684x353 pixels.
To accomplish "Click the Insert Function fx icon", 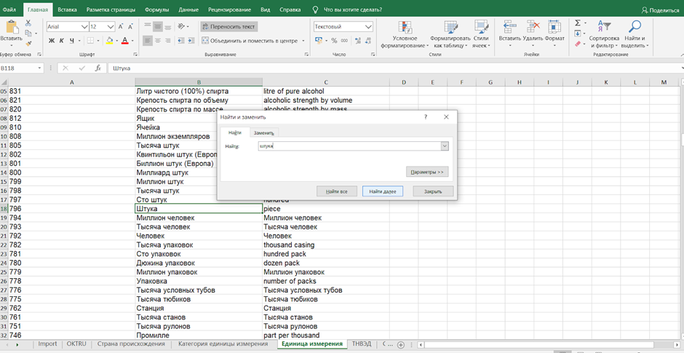I will pos(98,68).
